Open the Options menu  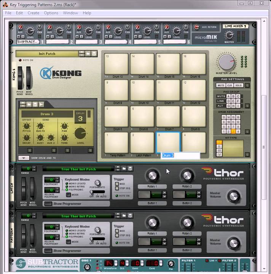coord(51,13)
